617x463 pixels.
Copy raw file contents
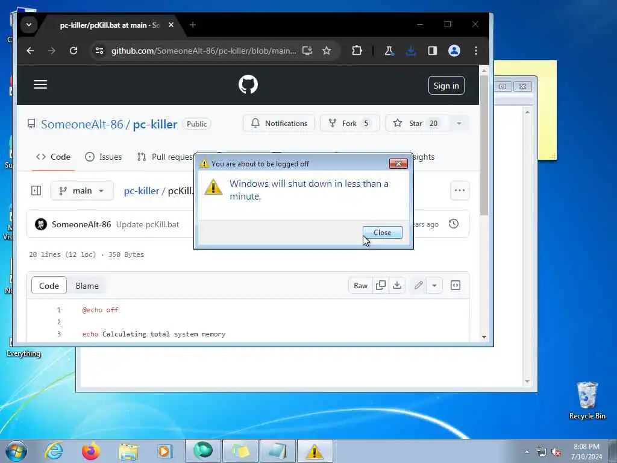click(x=381, y=285)
